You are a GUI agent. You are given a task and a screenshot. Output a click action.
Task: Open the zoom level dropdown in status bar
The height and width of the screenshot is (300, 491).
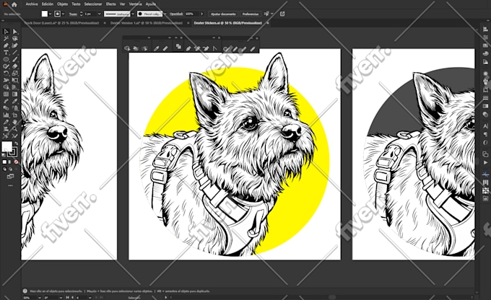pyautogui.click(x=40, y=298)
